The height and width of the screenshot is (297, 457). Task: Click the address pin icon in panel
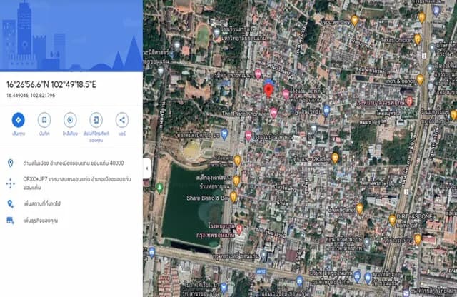point(11,163)
